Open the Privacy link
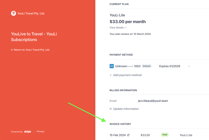209x140 pixels. (41, 132)
